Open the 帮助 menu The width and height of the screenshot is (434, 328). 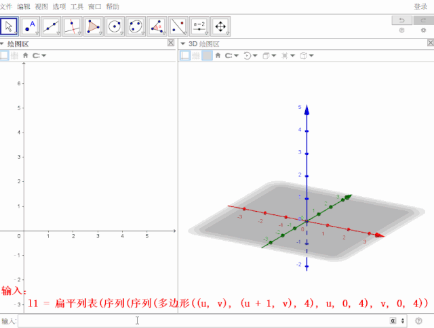[113, 6]
